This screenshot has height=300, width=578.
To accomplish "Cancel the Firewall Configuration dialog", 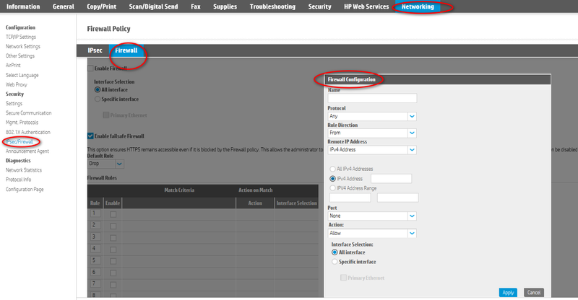I will coord(533,293).
